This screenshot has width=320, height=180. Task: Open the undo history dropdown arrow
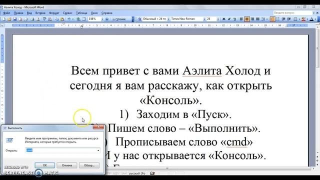pos(73,19)
